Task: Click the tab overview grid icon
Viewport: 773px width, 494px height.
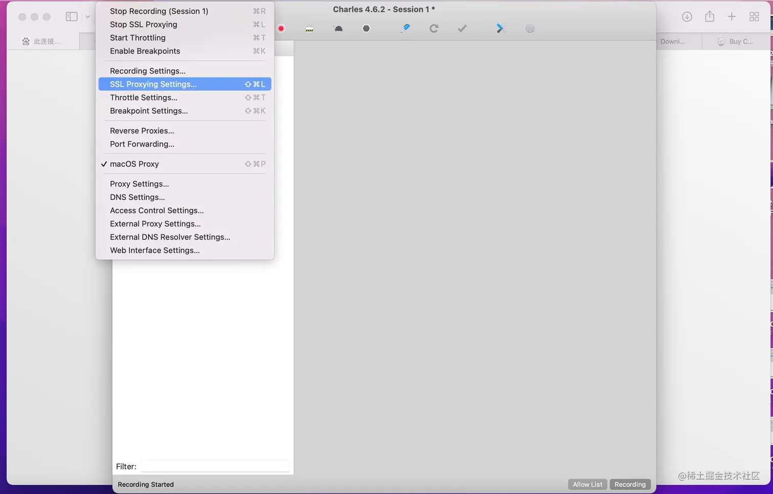Action: point(754,16)
